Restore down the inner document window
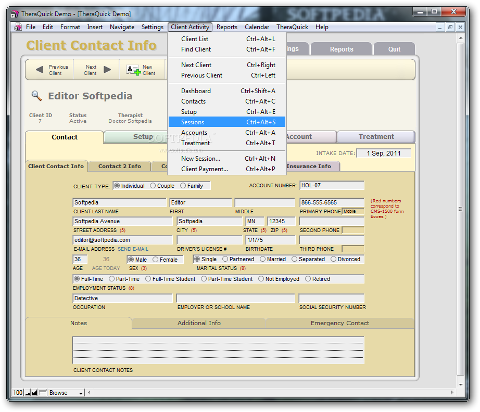 (x=450, y=27)
